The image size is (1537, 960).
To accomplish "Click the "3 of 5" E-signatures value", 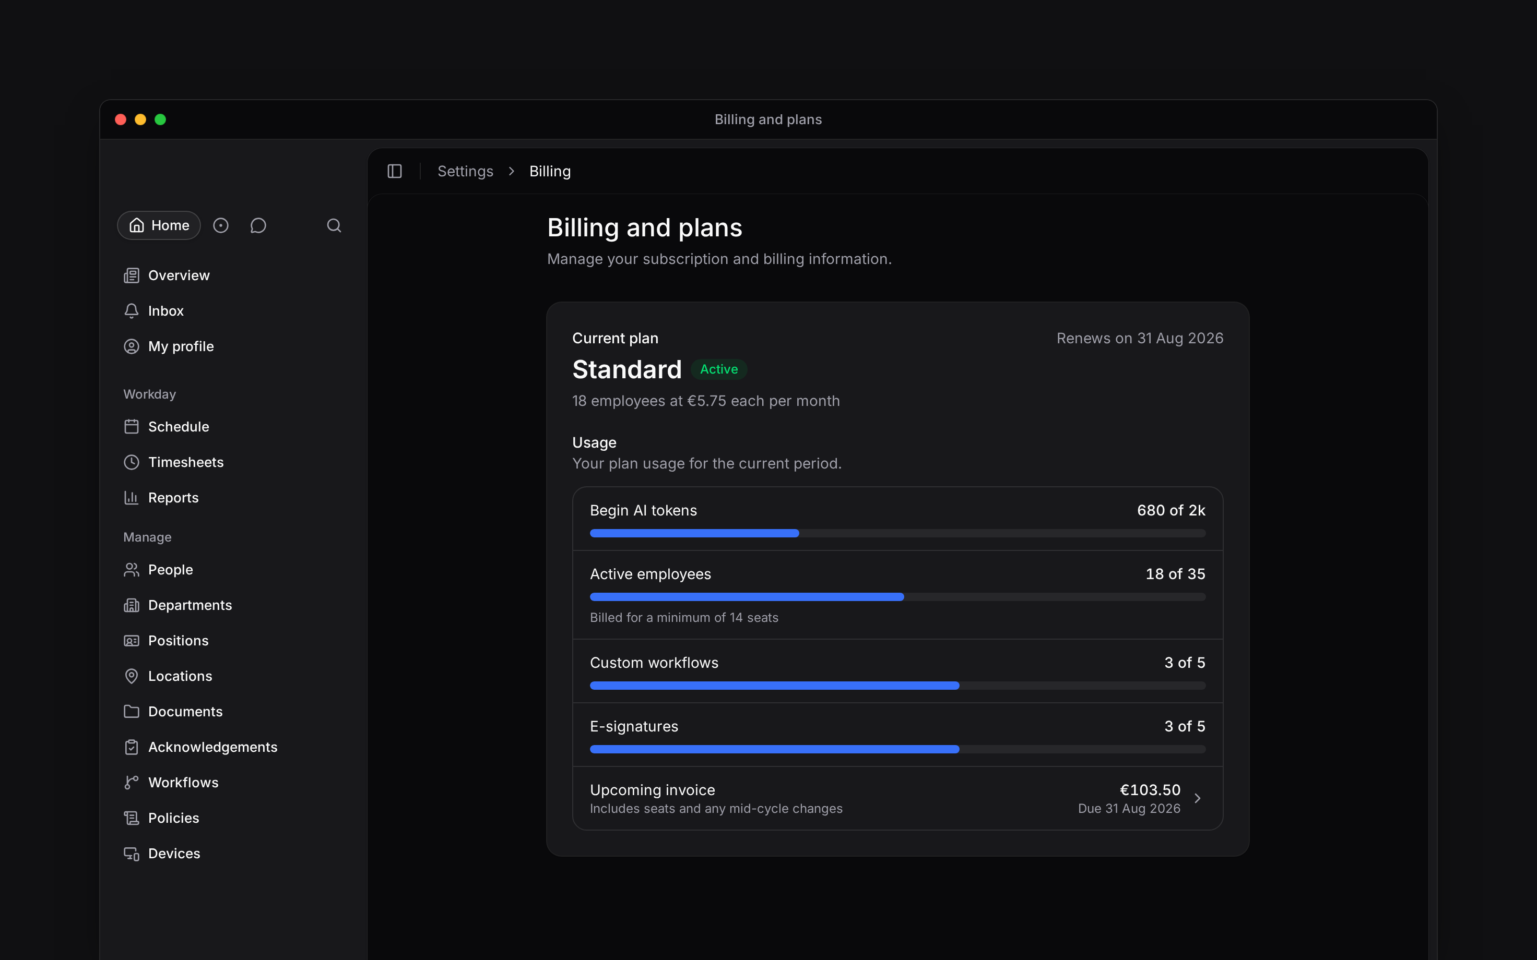I will [1185, 726].
